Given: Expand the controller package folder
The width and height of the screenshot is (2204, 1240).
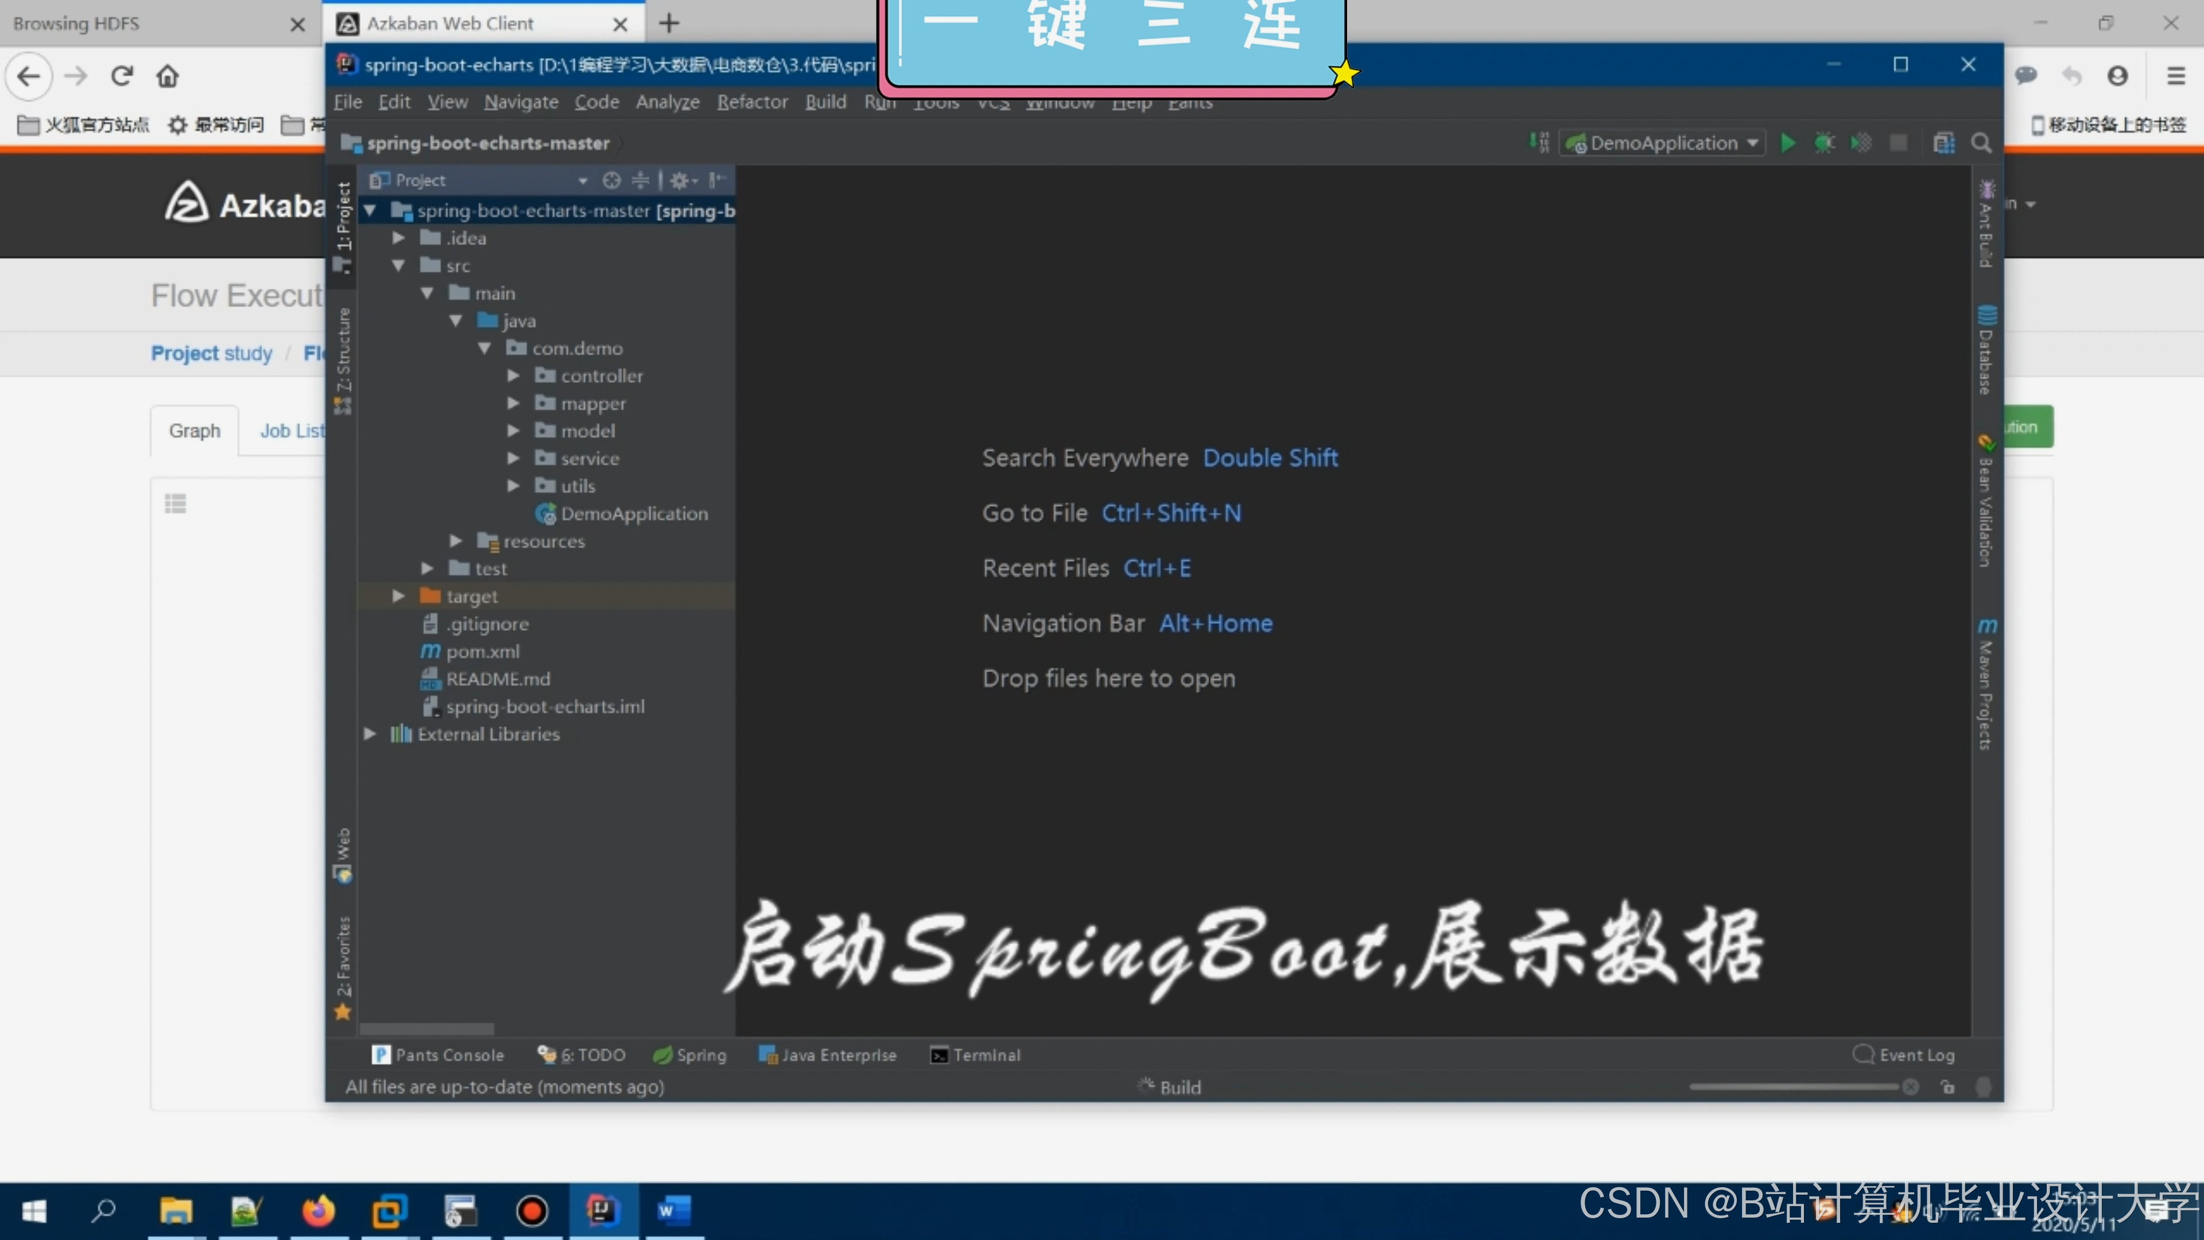Looking at the screenshot, I should (x=513, y=375).
